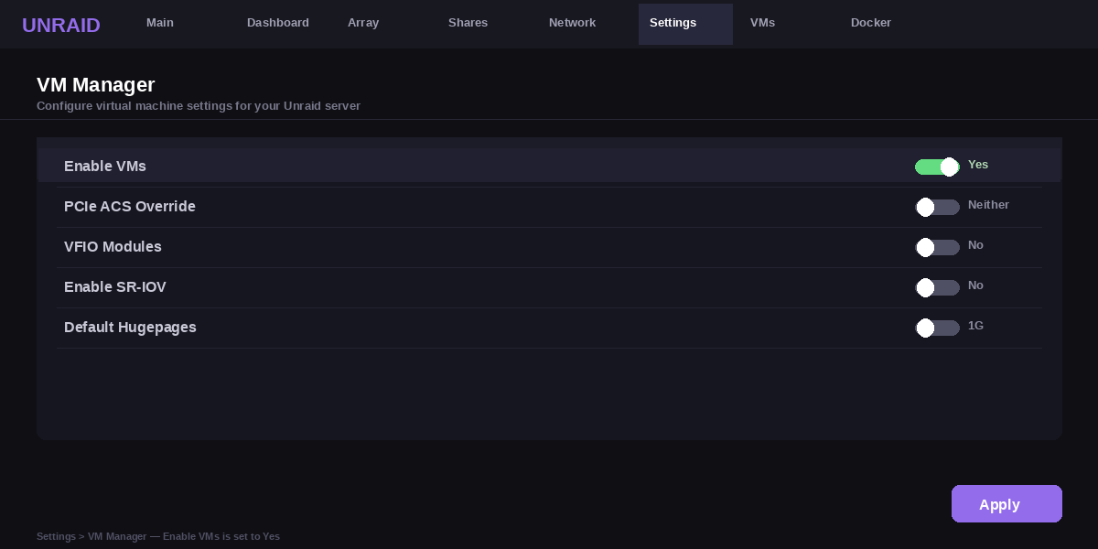Toggle the PCIe ACS Override switch
The image size is (1098, 549).
(937, 207)
